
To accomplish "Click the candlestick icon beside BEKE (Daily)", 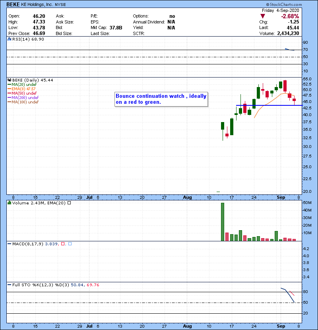I will coord(9,80).
